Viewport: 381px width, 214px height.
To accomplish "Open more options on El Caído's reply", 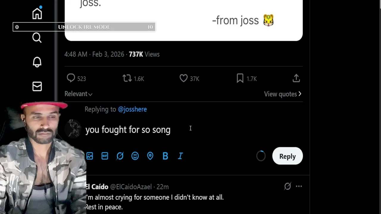I will (299, 186).
